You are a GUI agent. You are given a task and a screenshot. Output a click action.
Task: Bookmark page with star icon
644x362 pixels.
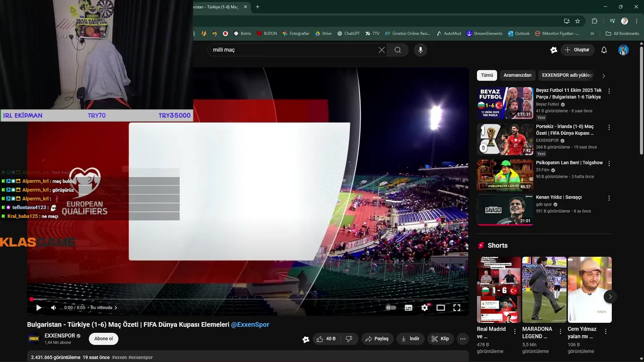578,21
